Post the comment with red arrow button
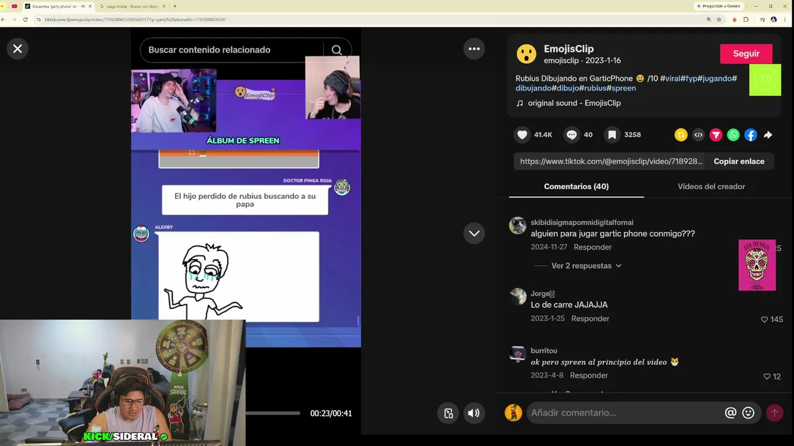 pyautogui.click(x=774, y=413)
